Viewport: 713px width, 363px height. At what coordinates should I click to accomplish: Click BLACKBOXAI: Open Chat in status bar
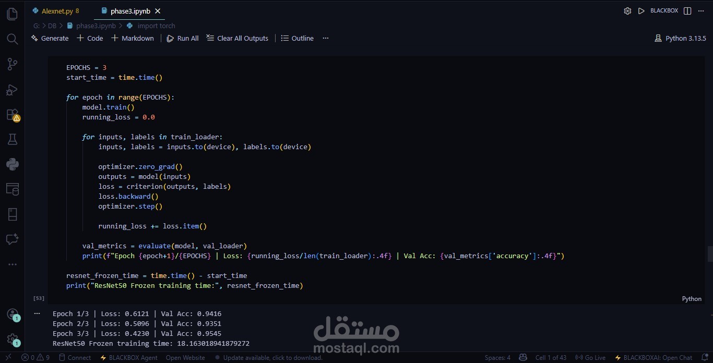coord(653,358)
